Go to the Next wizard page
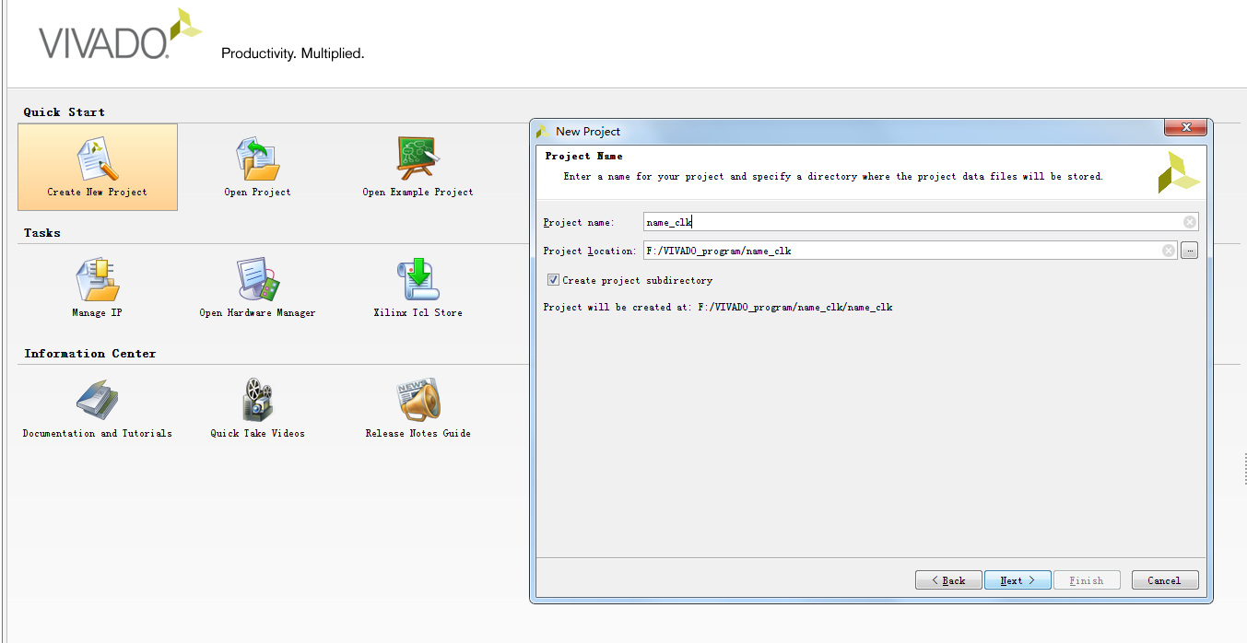The width and height of the screenshot is (1247, 643). (x=1018, y=580)
